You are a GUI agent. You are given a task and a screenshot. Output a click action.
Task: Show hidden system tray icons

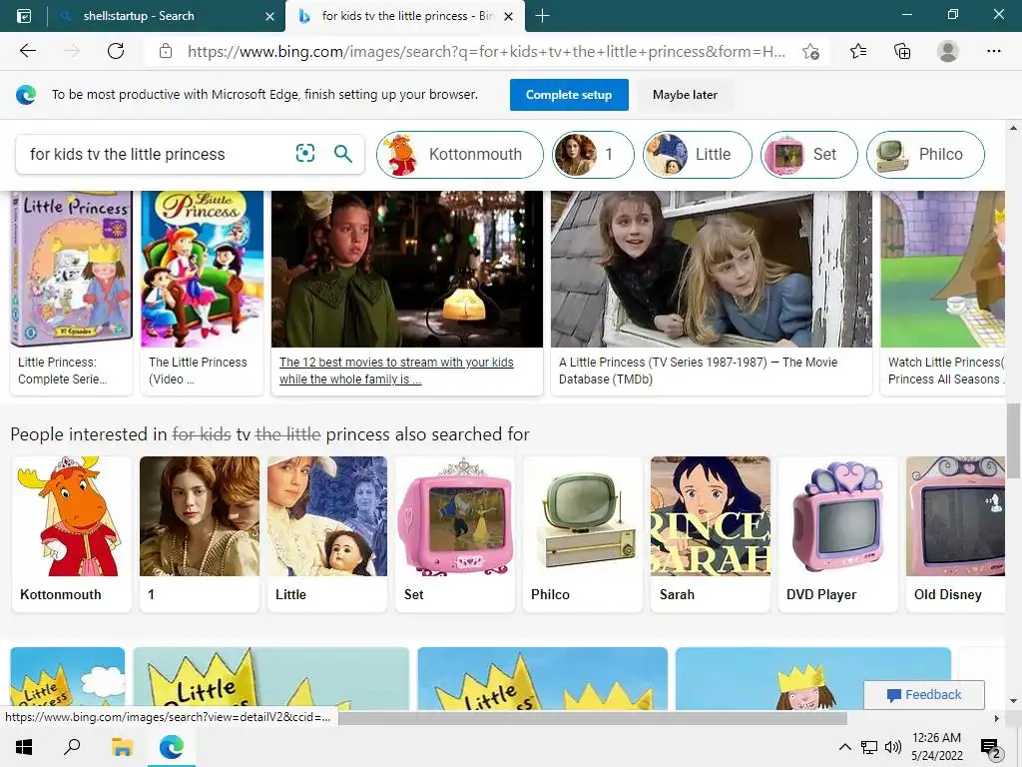(844, 747)
